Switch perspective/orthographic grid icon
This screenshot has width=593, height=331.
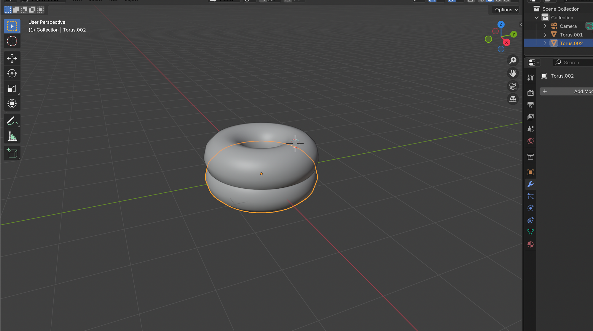tap(513, 99)
